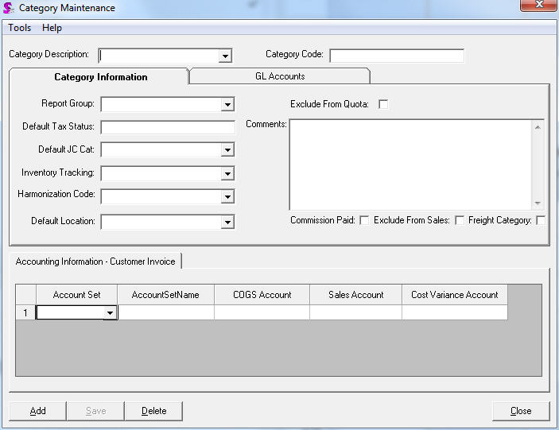559x430 pixels.
Task: Click the Comments scrollbar down arrow
Action: 538,203
